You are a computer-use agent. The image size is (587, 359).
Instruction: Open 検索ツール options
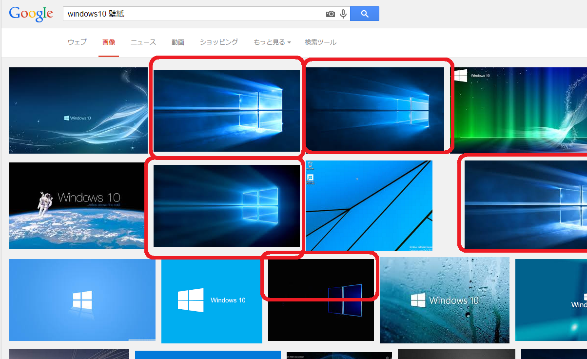320,42
